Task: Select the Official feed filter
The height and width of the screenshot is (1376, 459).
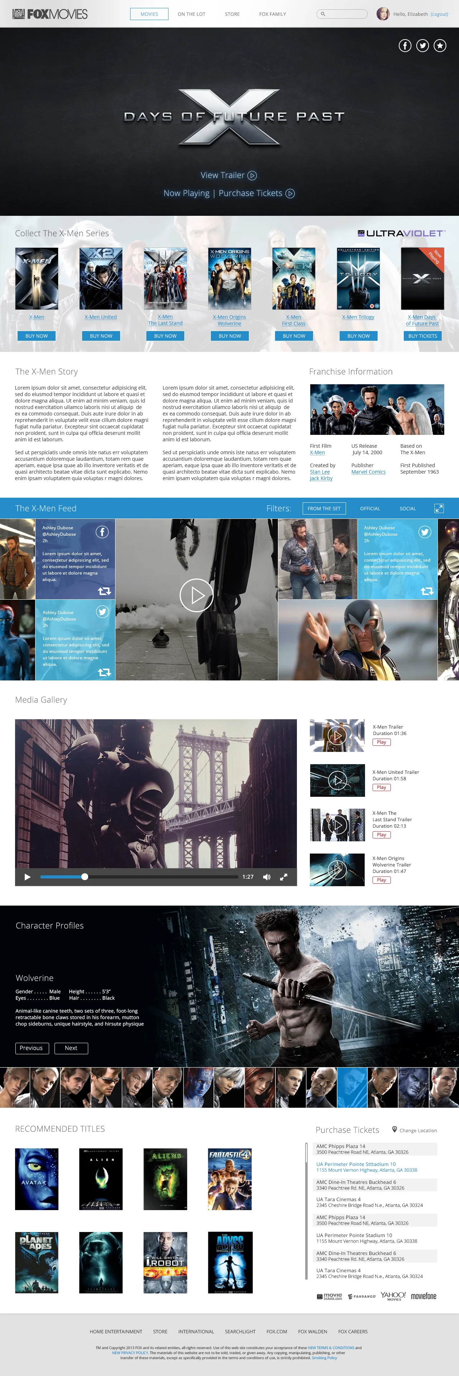Action: [370, 508]
